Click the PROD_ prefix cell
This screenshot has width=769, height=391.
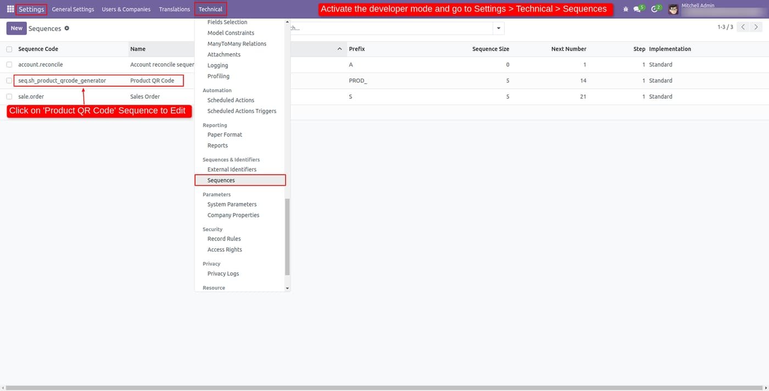click(358, 81)
